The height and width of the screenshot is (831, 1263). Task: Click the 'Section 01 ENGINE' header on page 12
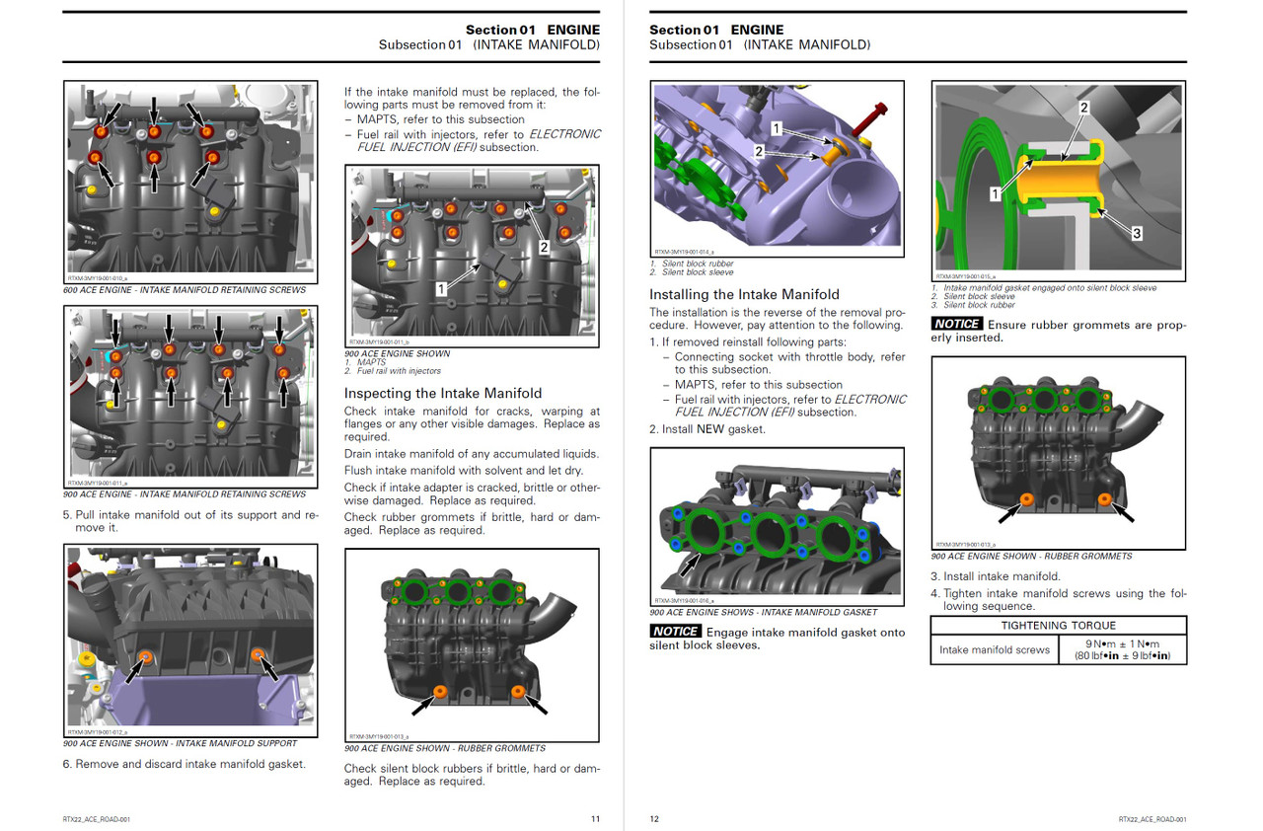tap(716, 30)
